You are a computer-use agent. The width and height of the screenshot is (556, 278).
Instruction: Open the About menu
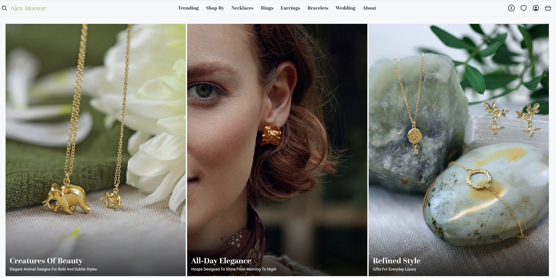click(369, 8)
